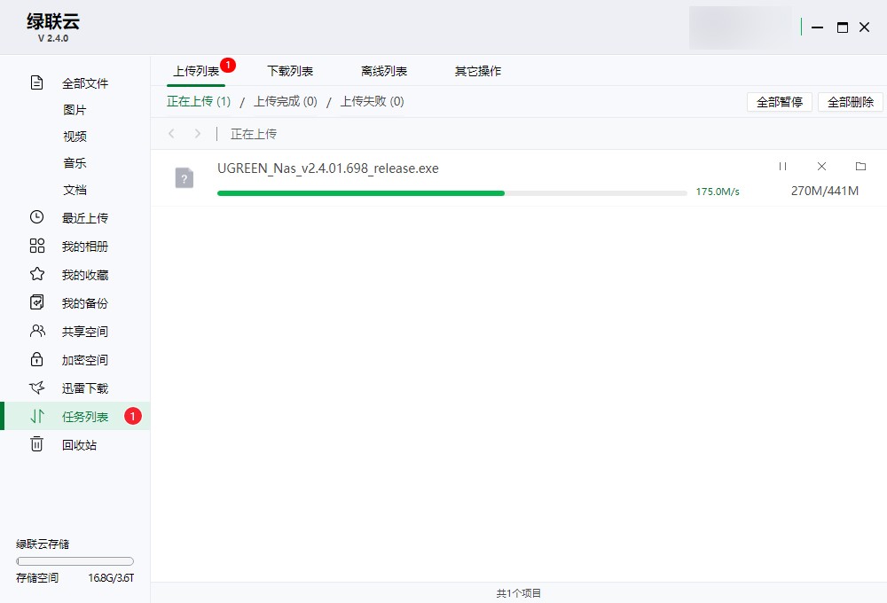
Task: Open 文档 category in the sidebar
Action: [75, 190]
